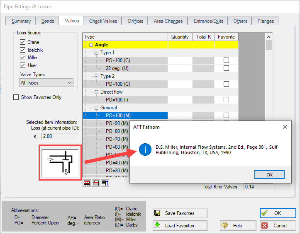The width and height of the screenshot is (300, 234).
Task: Collapse the Type 2 node
Action: pos(97,76)
